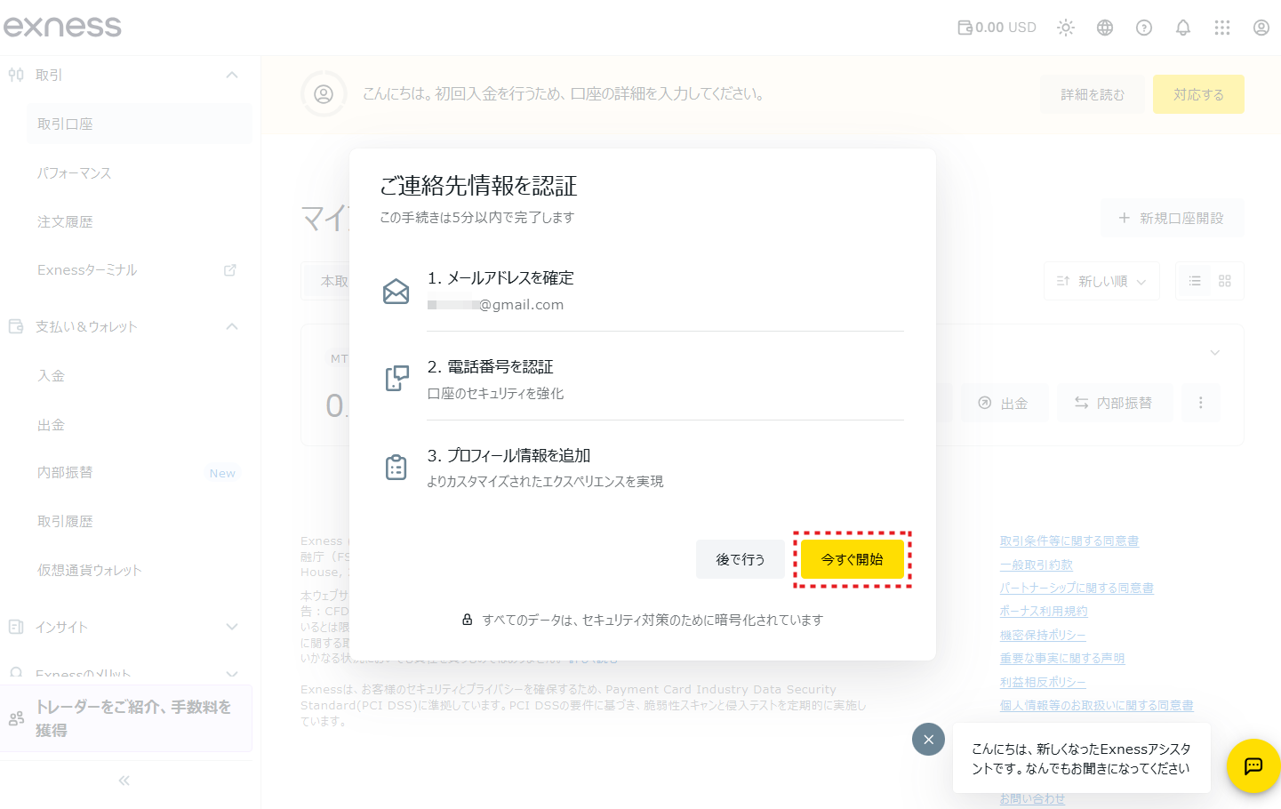Click the 新規口座開設 button

coord(1172,218)
